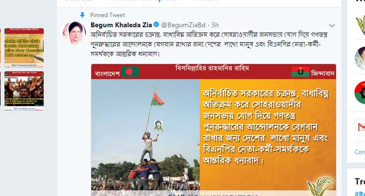Click the paddy sheaf logo on the orange panel
365x196 pixels.
coord(321,186)
